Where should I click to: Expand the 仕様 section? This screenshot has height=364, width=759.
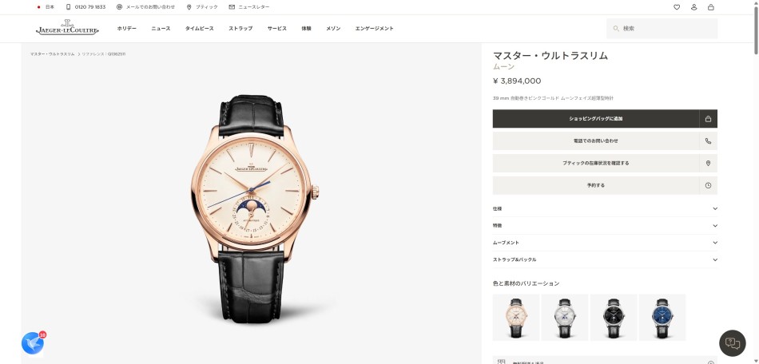605,209
